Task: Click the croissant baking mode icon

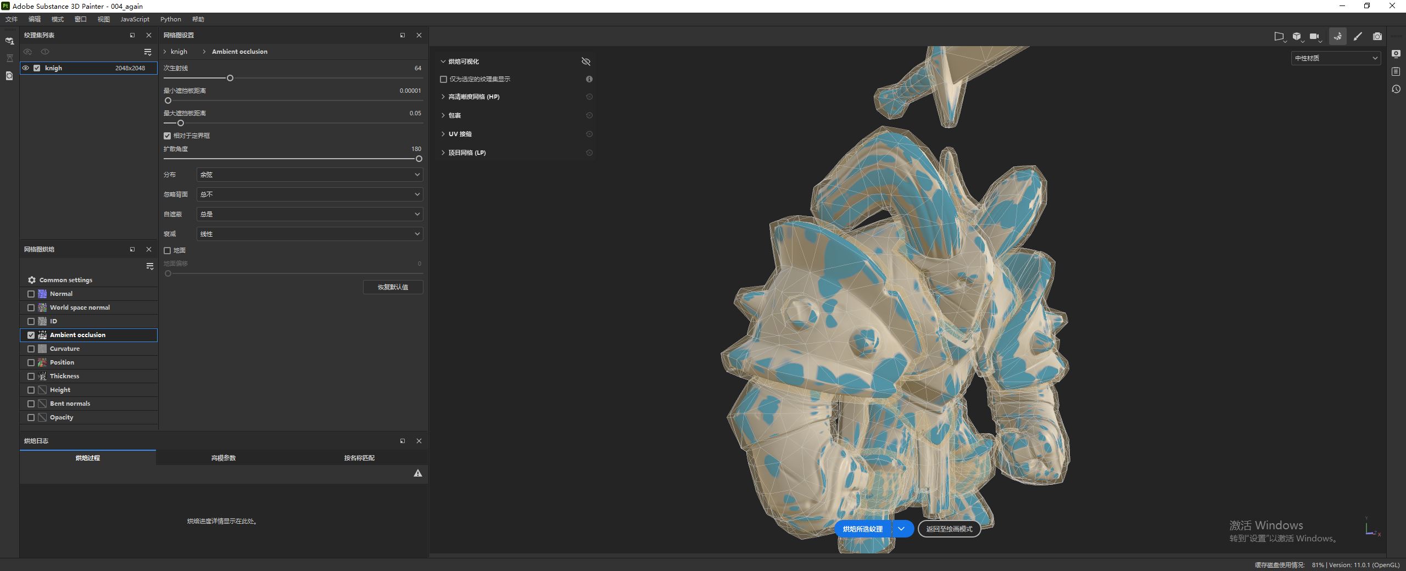Action: pyautogui.click(x=1337, y=36)
